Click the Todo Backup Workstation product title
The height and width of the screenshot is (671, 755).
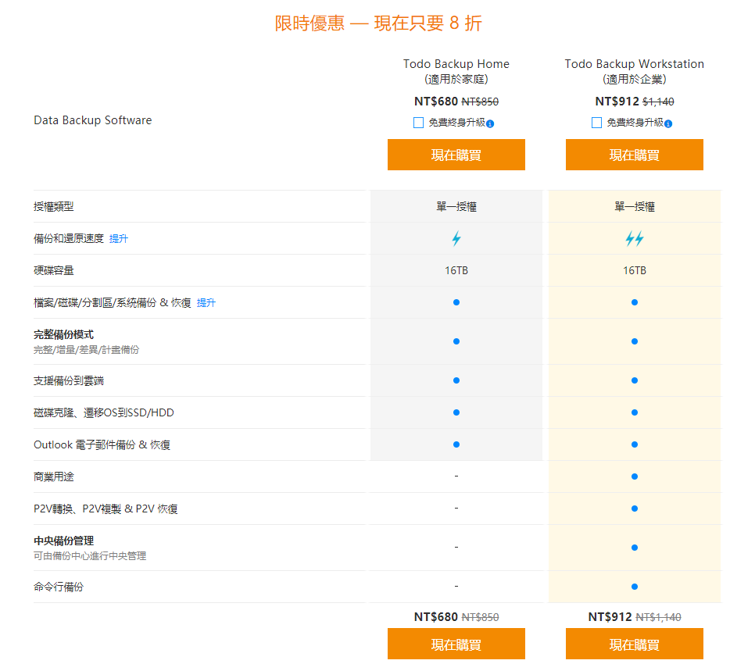pyautogui.click(x=635, y=64)
